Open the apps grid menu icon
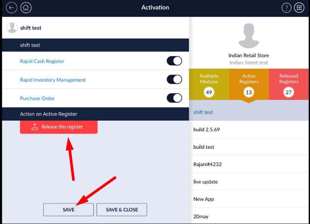The image size is (310, 224). (299, 8)
